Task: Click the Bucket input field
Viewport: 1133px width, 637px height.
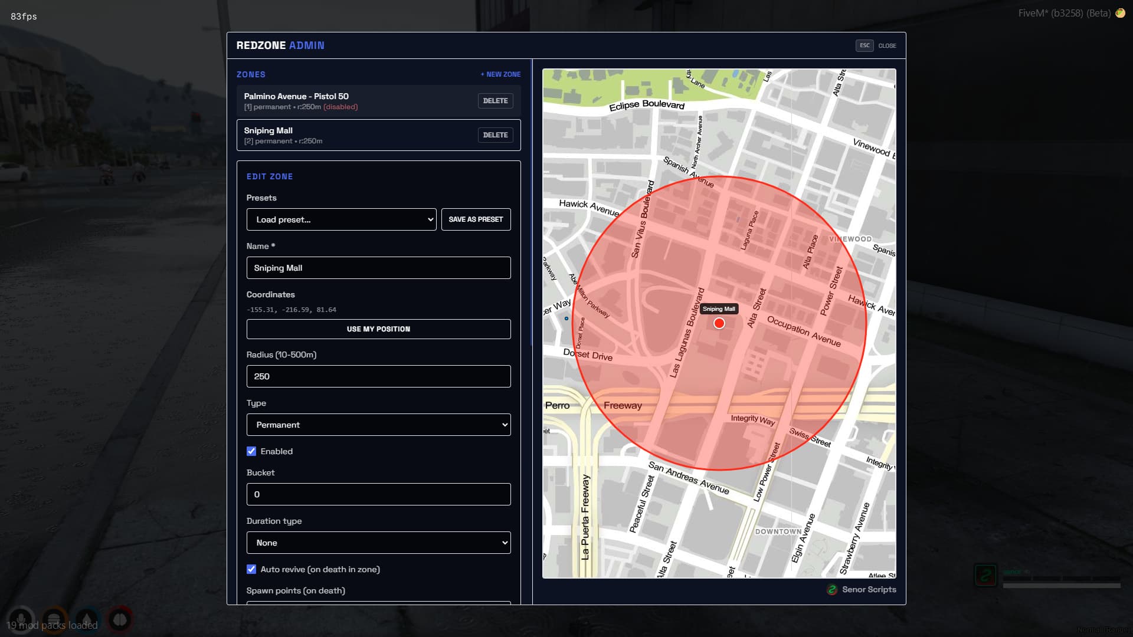Action: point(379,494)
